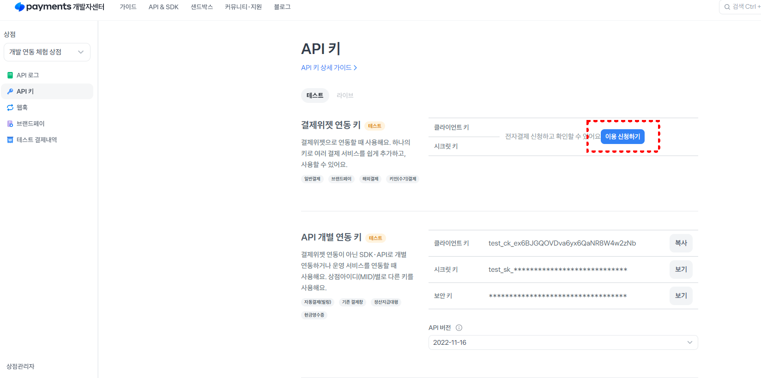Click the 이용 신청하기 button
Viewport: 761px width, 378px height.
click(622, 137)
